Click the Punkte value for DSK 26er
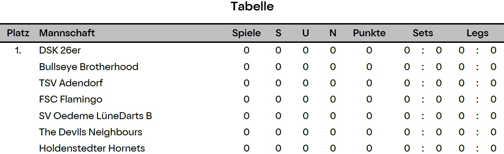The image size is (504, 154). [x=369, y=50]
